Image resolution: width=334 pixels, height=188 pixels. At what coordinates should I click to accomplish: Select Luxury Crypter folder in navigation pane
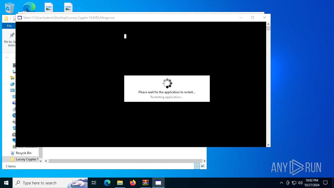(25, 159)
